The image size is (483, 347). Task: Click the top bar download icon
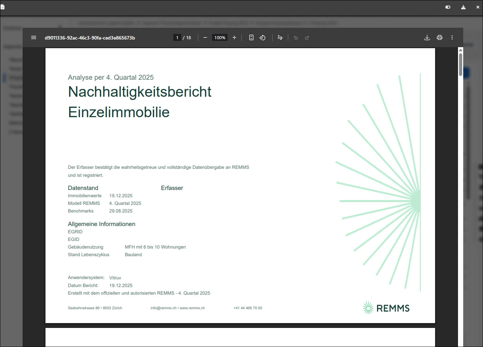[463, 7]
